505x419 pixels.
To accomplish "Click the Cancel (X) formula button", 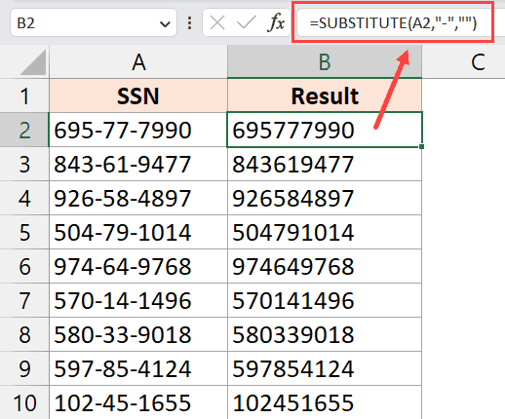I will point(217,23).
